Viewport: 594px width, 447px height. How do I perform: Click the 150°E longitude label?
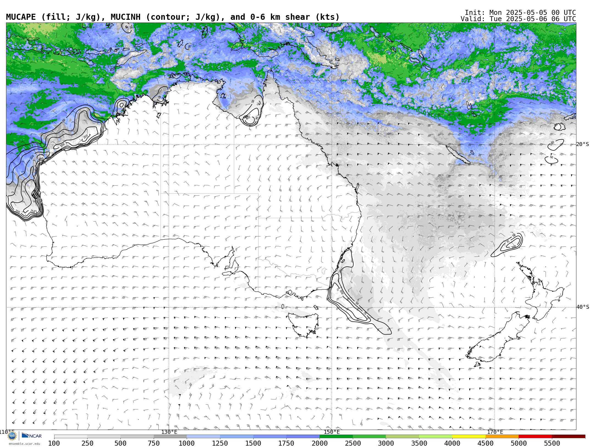[332, 432]
